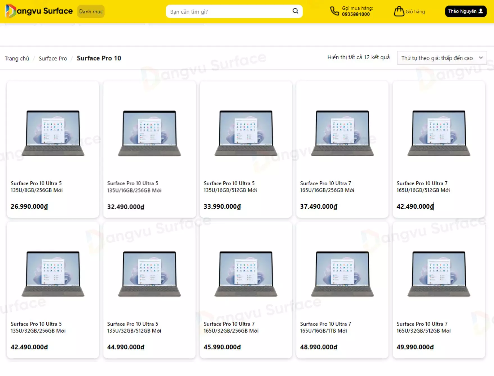Open image of 135U/32GB/256GB model
Viewport: 494px width, 376px height.
click(x=53, y=274)
